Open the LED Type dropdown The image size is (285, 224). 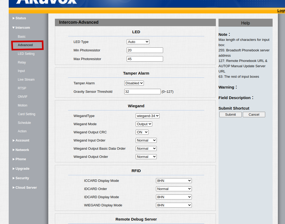tap(138, 42)
